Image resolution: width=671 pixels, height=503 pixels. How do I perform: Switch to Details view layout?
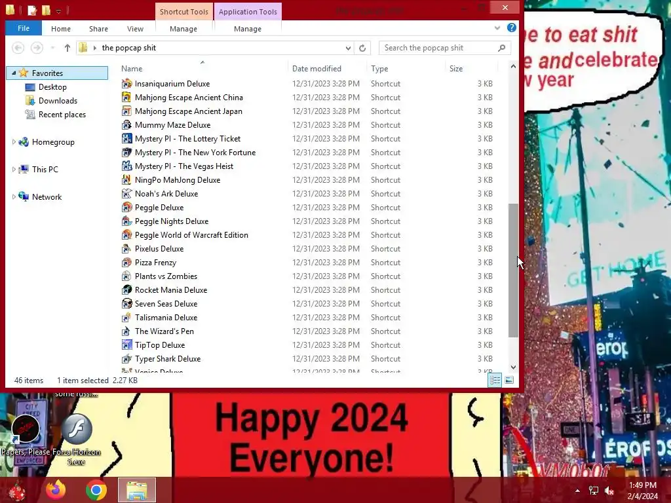click(x=495, y=380)
